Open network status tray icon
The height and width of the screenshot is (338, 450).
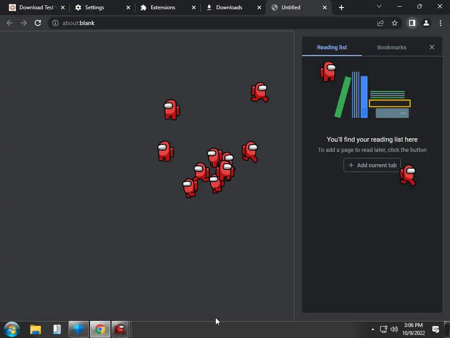tap(383, 329)
